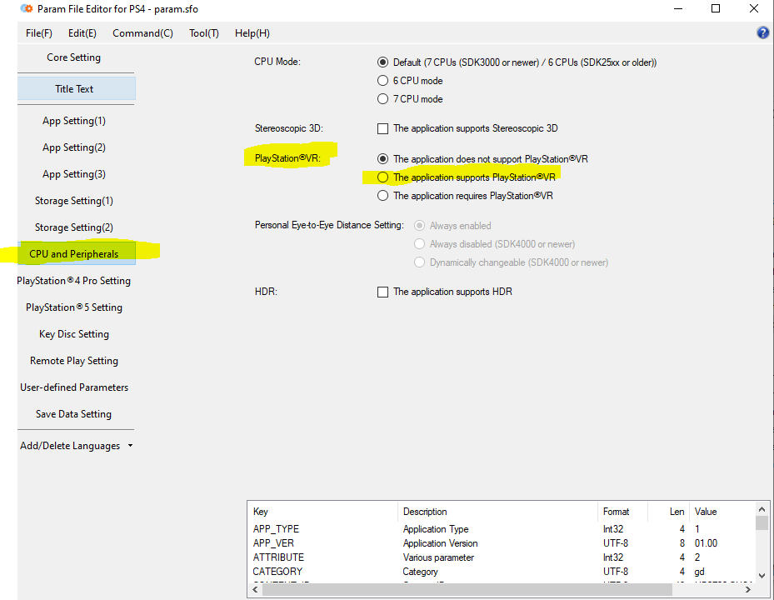Sort table by Key column header
The height and width of the screenshot is (600, 774).
click(x=322, y=512)
